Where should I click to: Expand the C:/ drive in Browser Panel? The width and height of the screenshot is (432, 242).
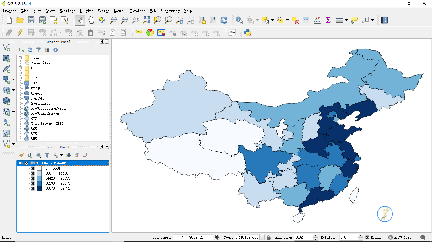click(x=20, y=68)
